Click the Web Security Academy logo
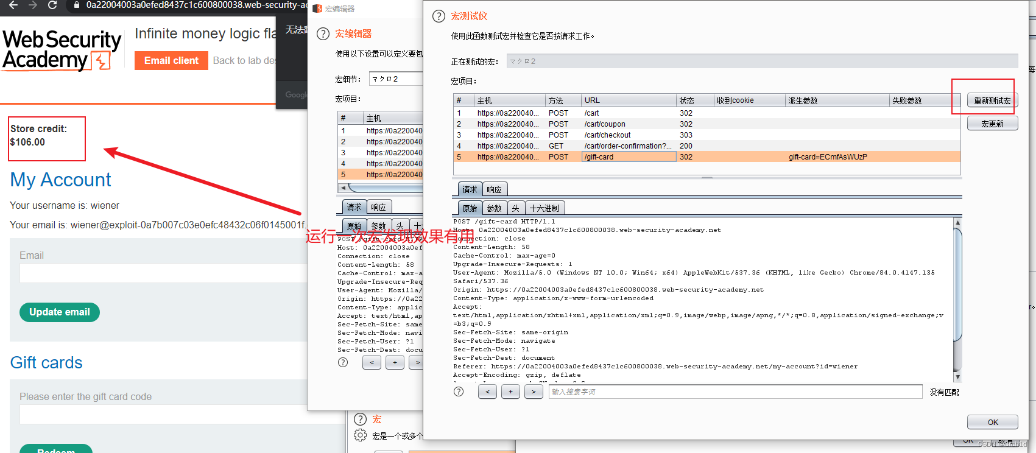This screenshot has height=453, width=1036. point(62,50)
